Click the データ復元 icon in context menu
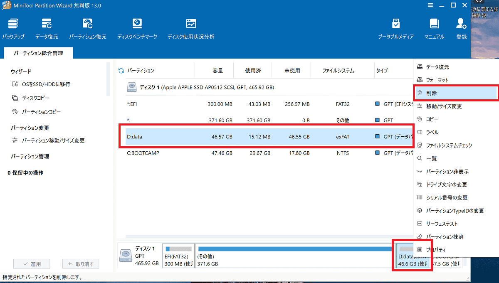Screen dimensions: 499x283 [x=420, y=67]
